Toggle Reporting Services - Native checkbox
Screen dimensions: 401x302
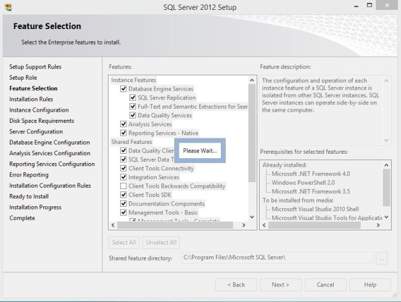(x=123, y=133)
